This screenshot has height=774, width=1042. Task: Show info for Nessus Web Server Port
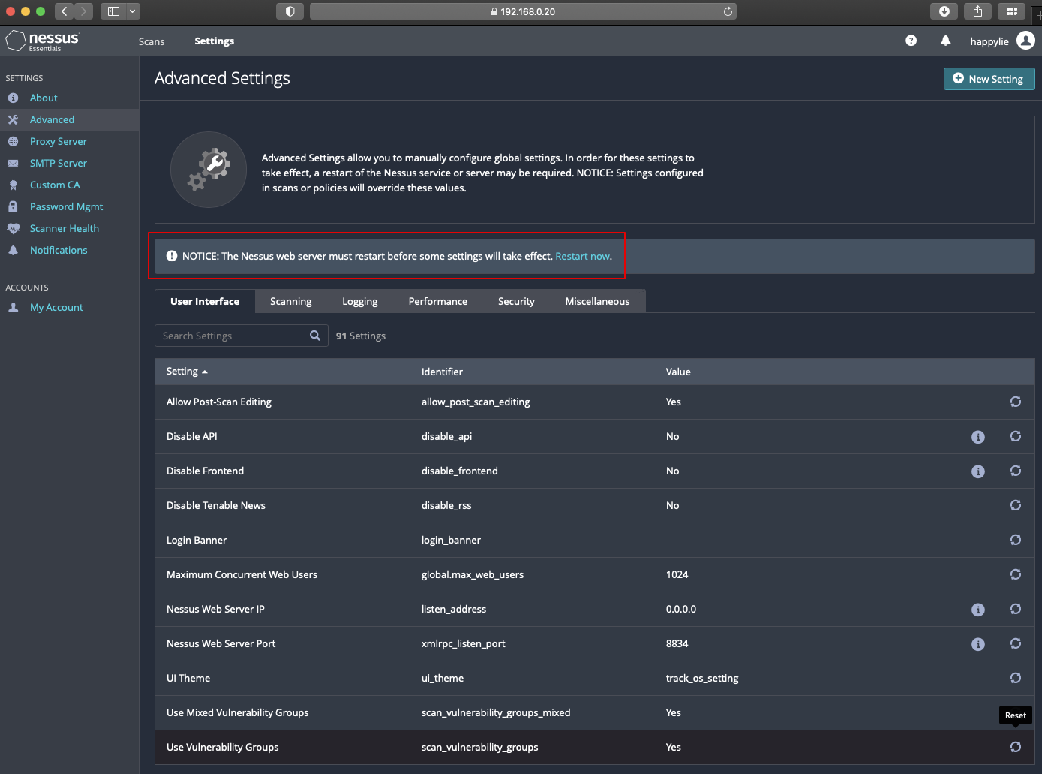[978, 644]
